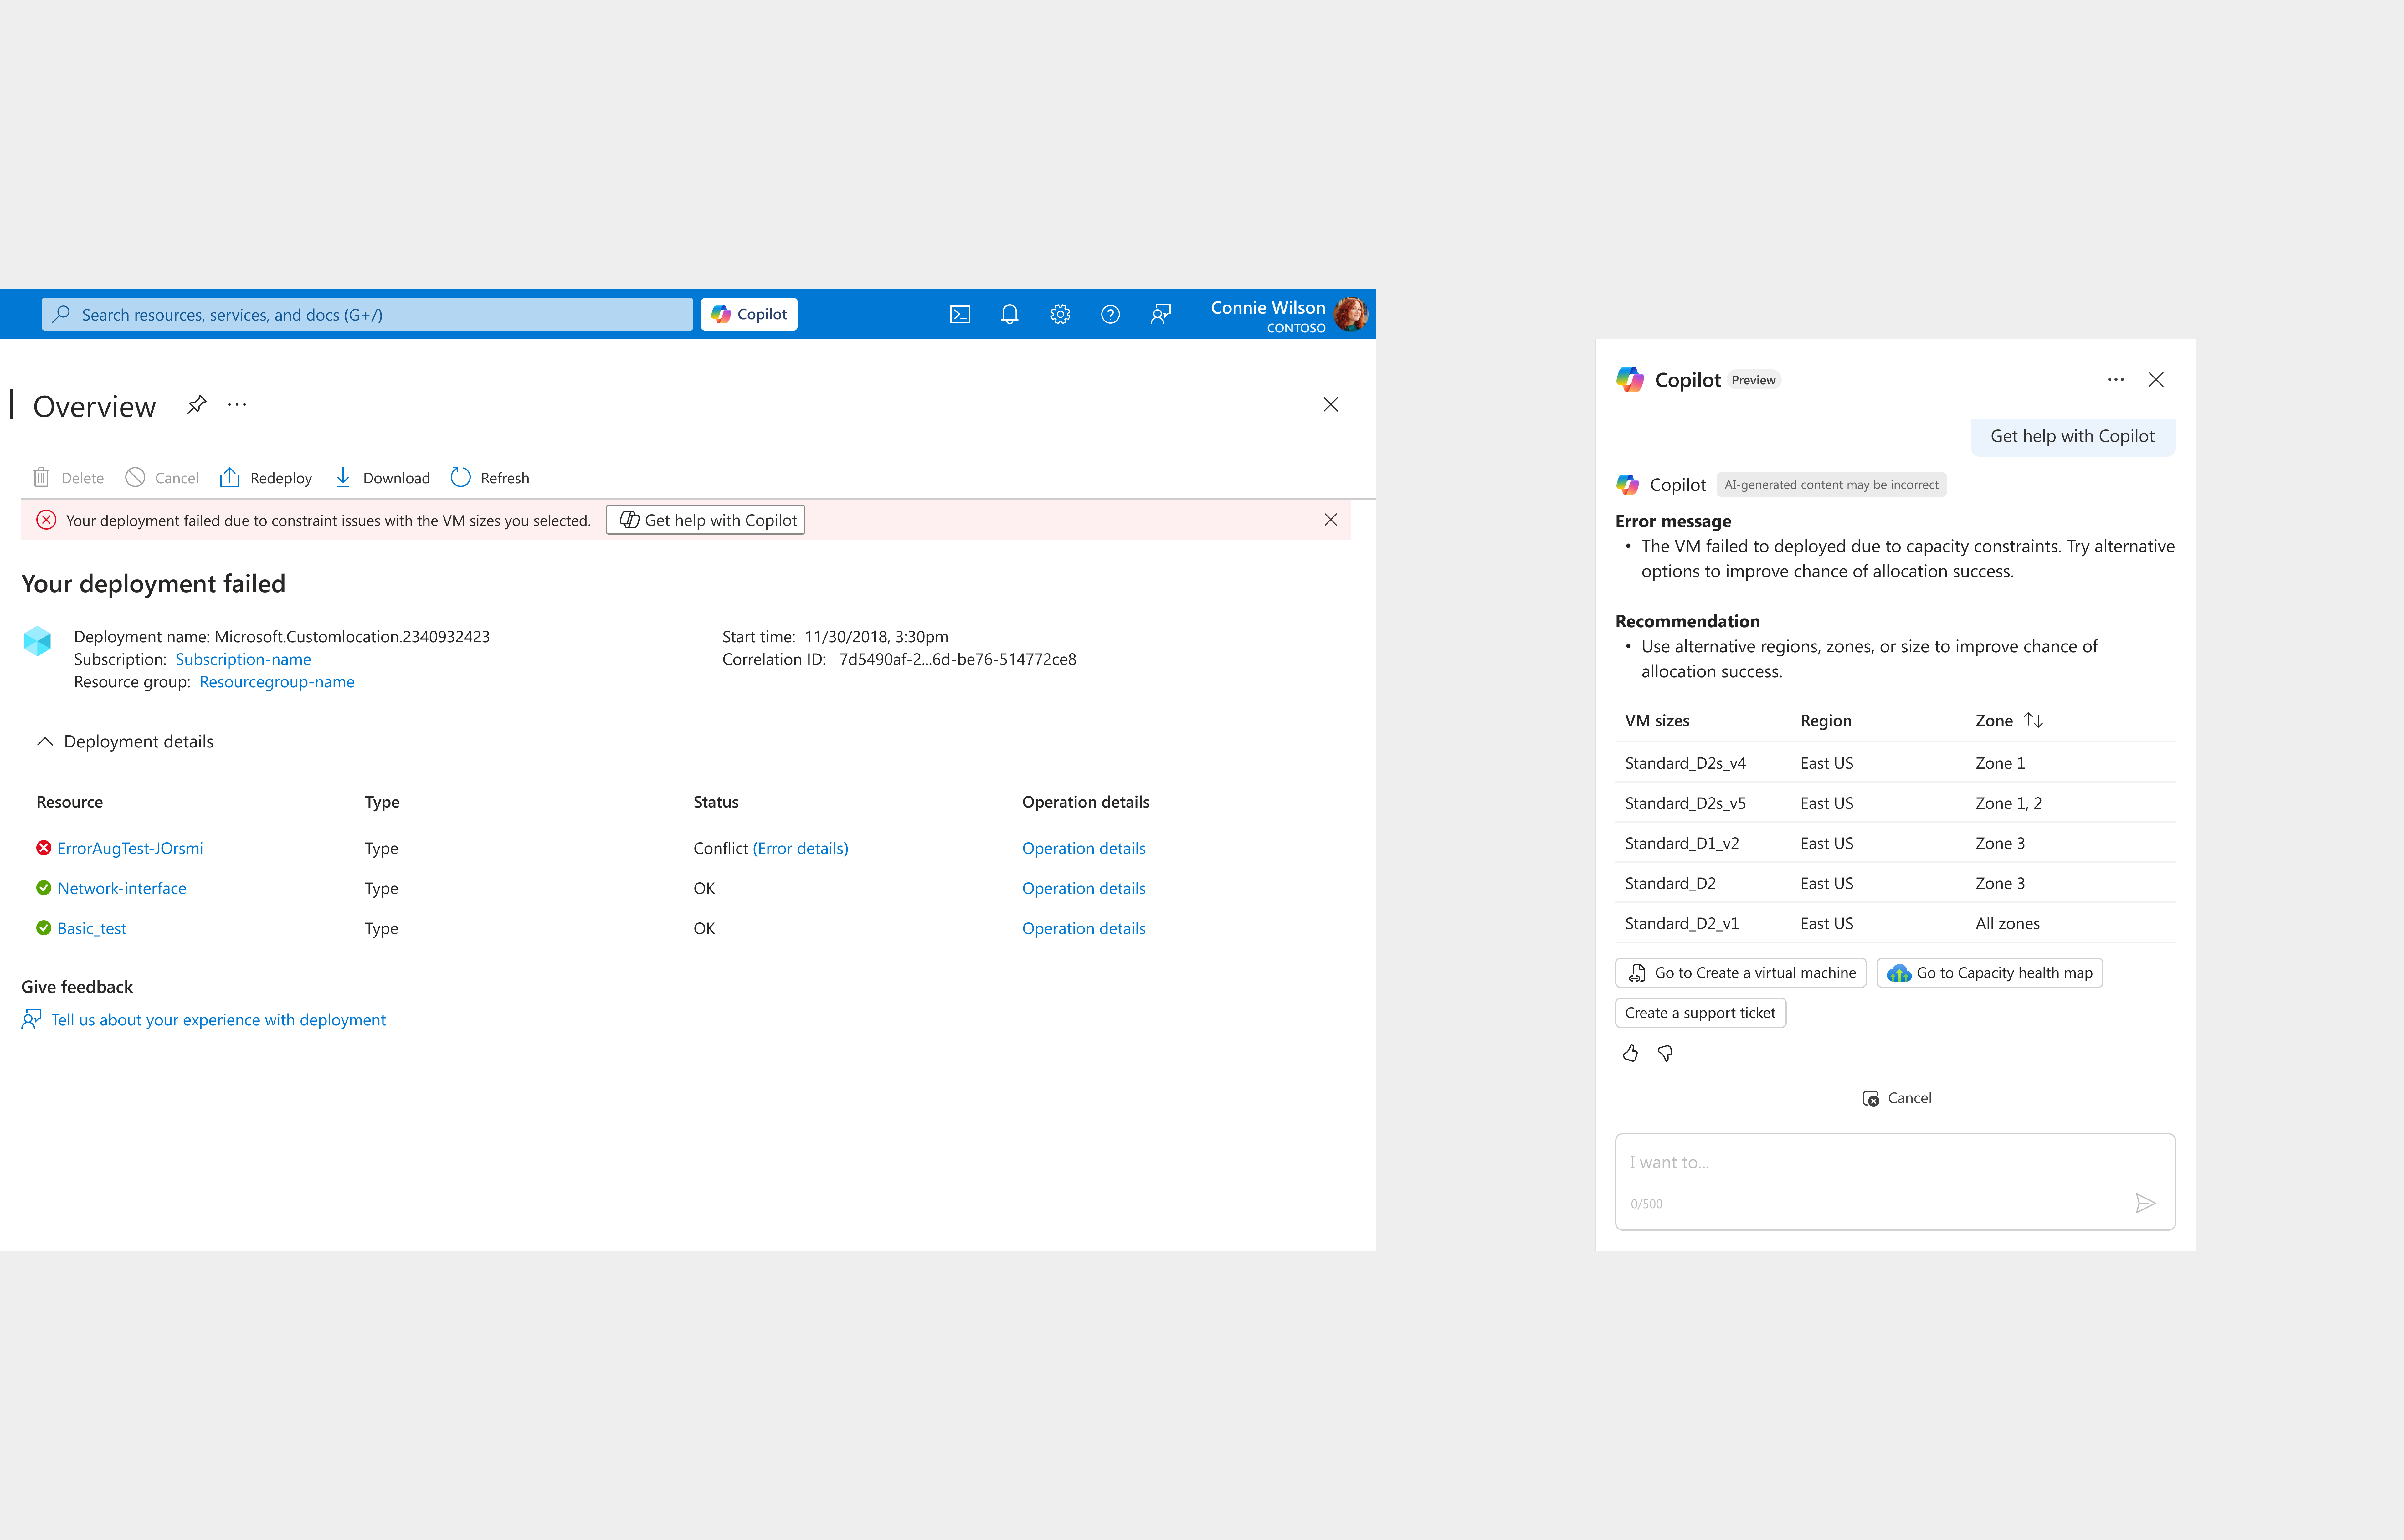
Task: Refresh the deployment overview
Action: 490,478
